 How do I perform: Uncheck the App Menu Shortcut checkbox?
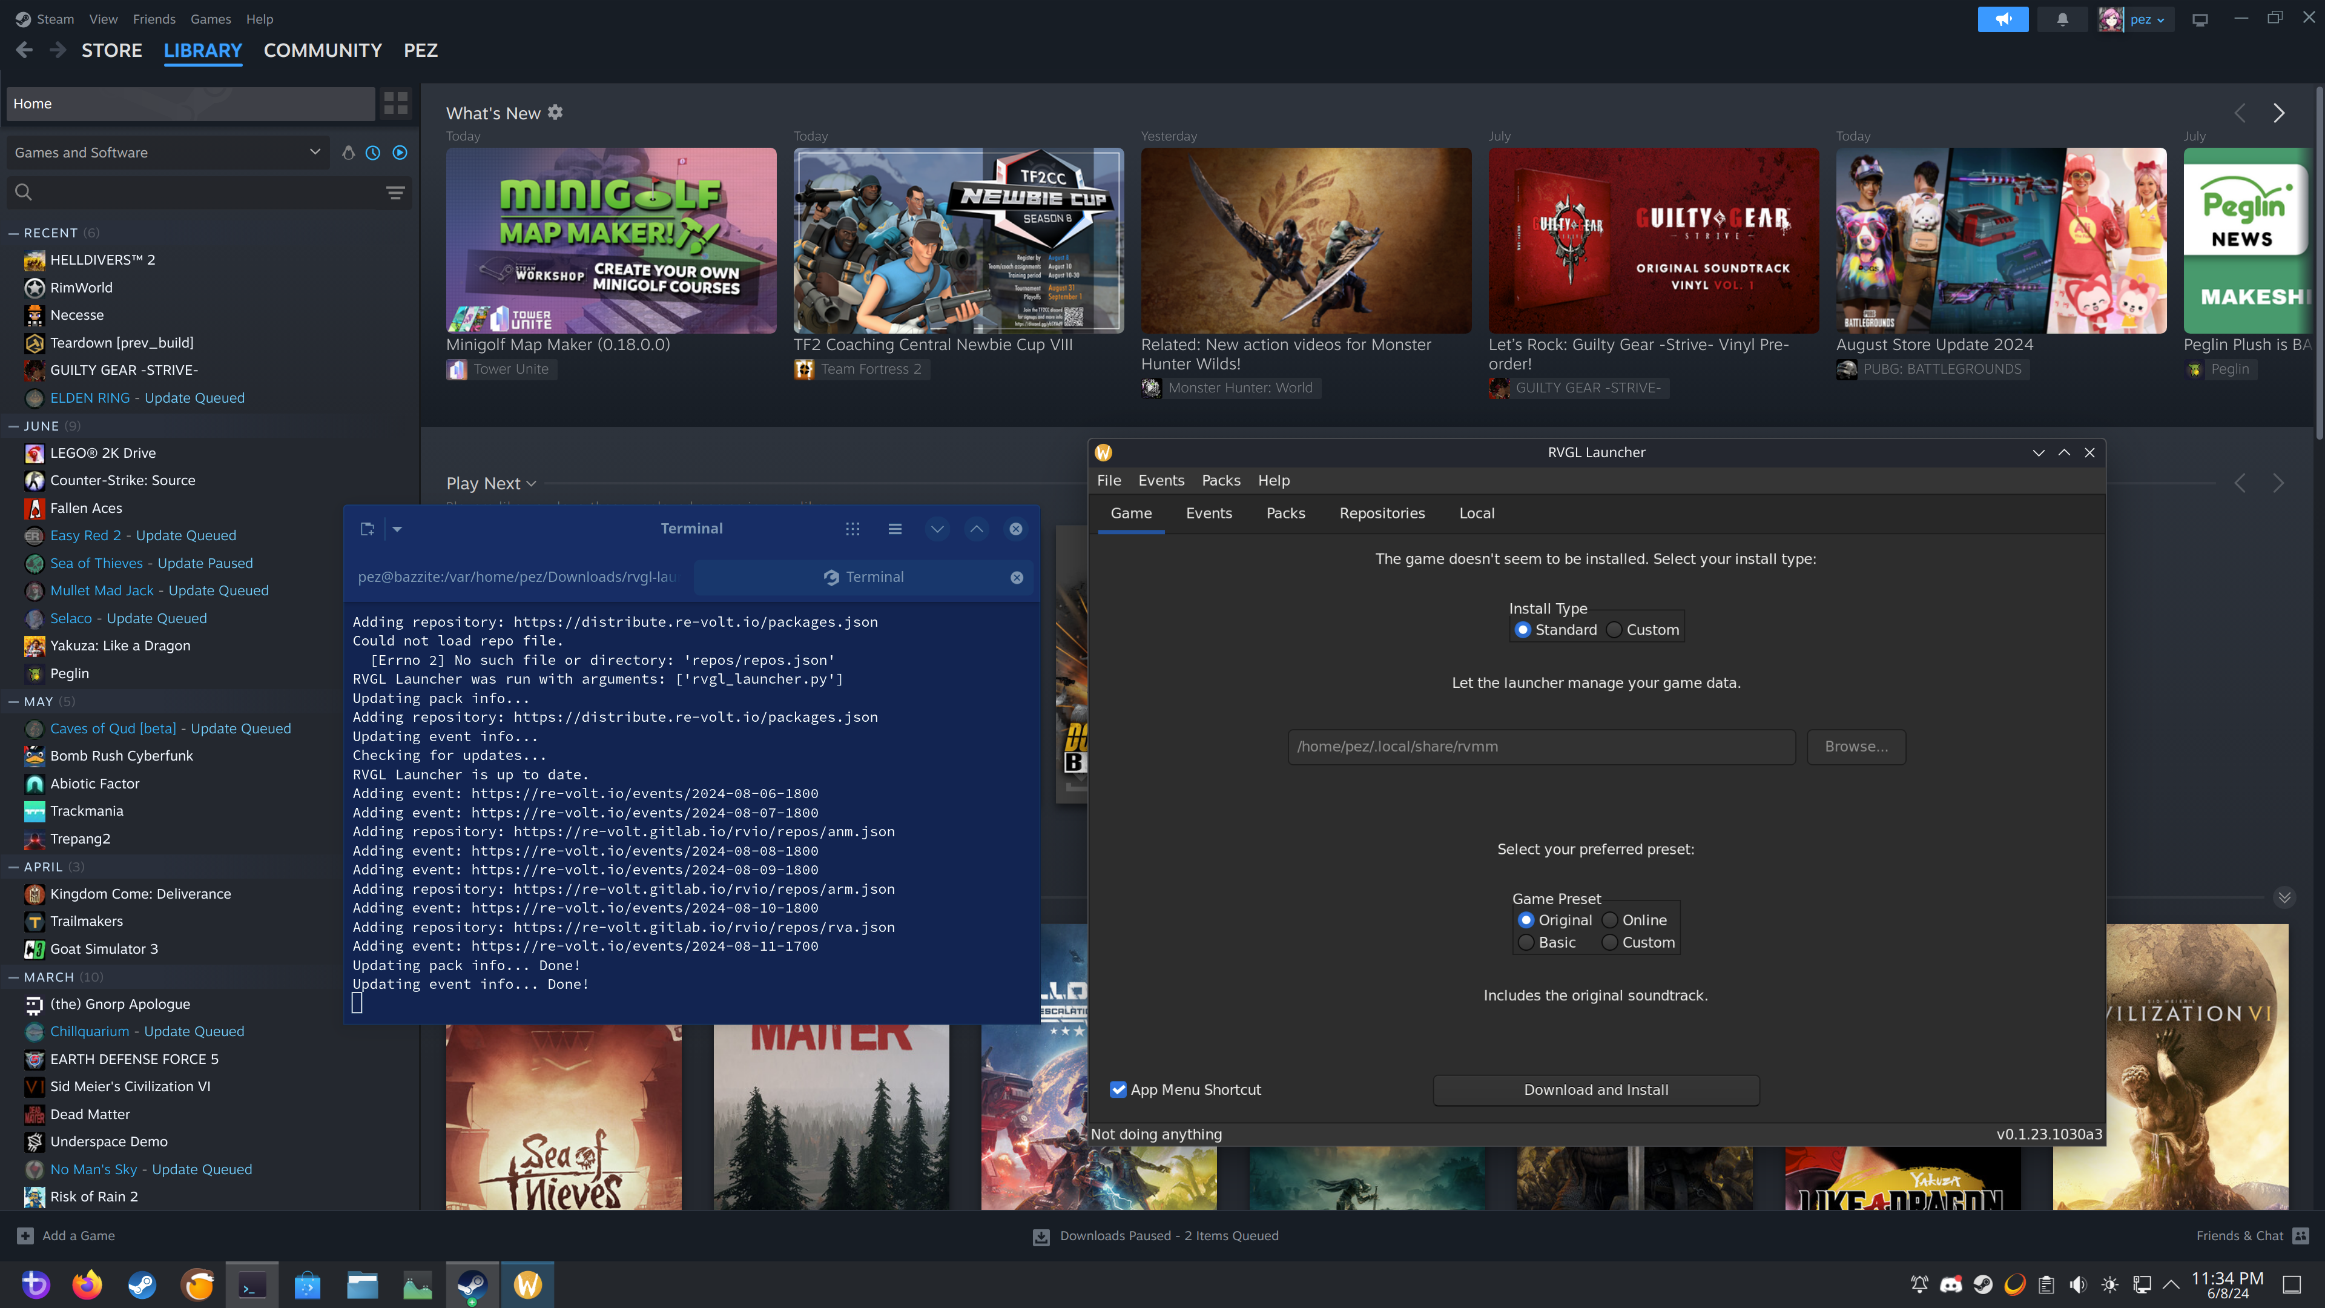coord(1119,1089)
